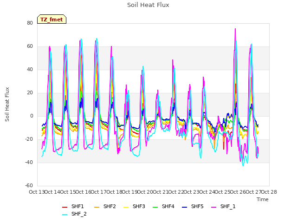The height and width of the screenshot is (223, 297).
Task: Click the lowest cyan trough below -40
Action: (243, 166)
